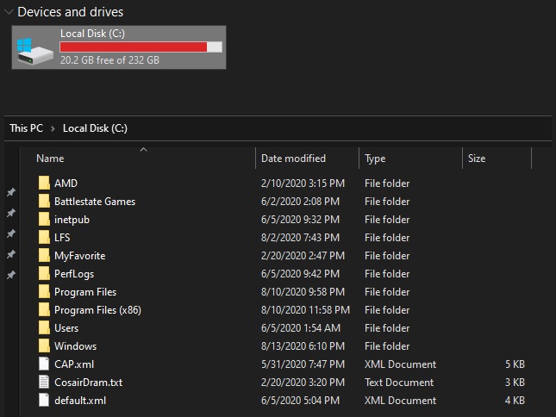Click the 5 KB size of CAP.xml
This screenshot has width=556, height=417.
(515, 364)
